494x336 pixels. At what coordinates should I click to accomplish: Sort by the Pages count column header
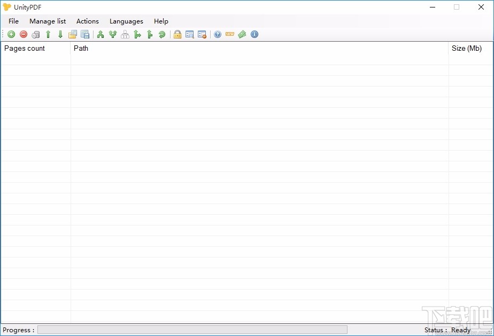(24, 48)
